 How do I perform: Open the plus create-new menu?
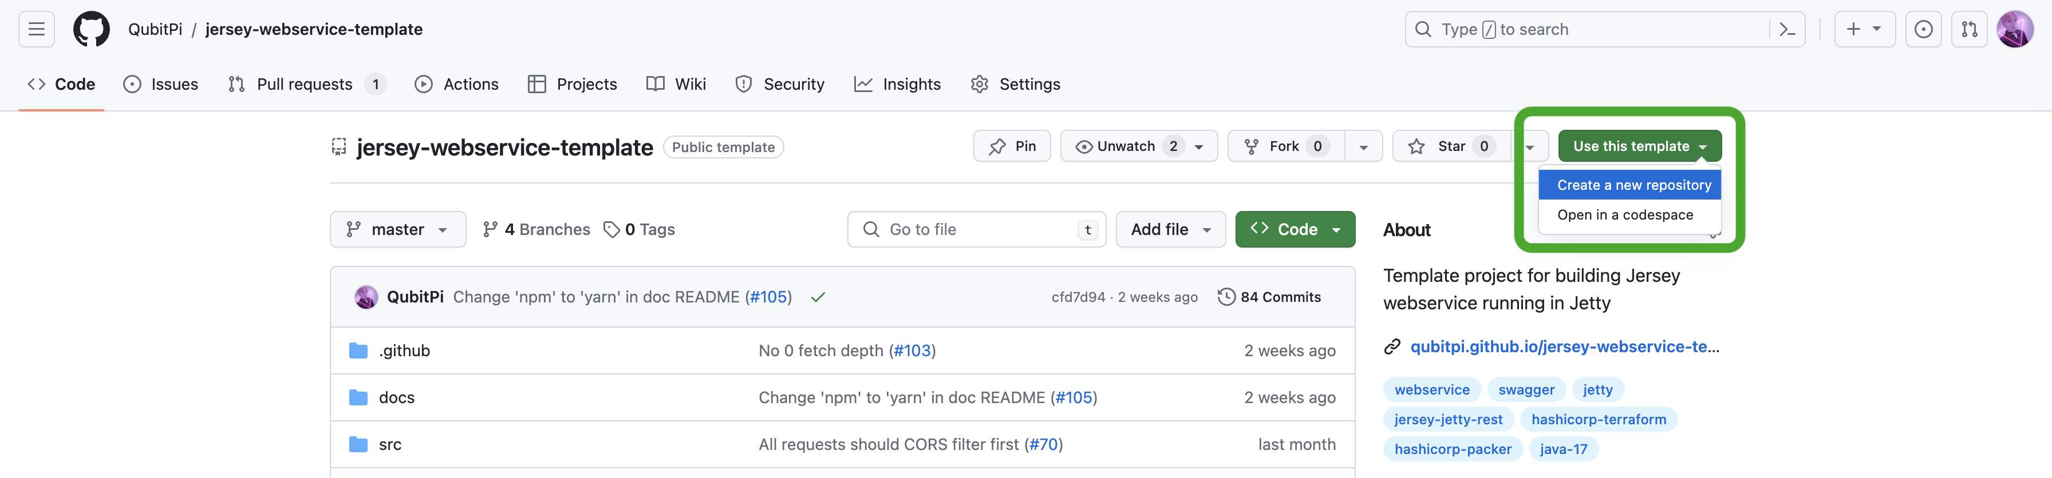pos(1864,29)
